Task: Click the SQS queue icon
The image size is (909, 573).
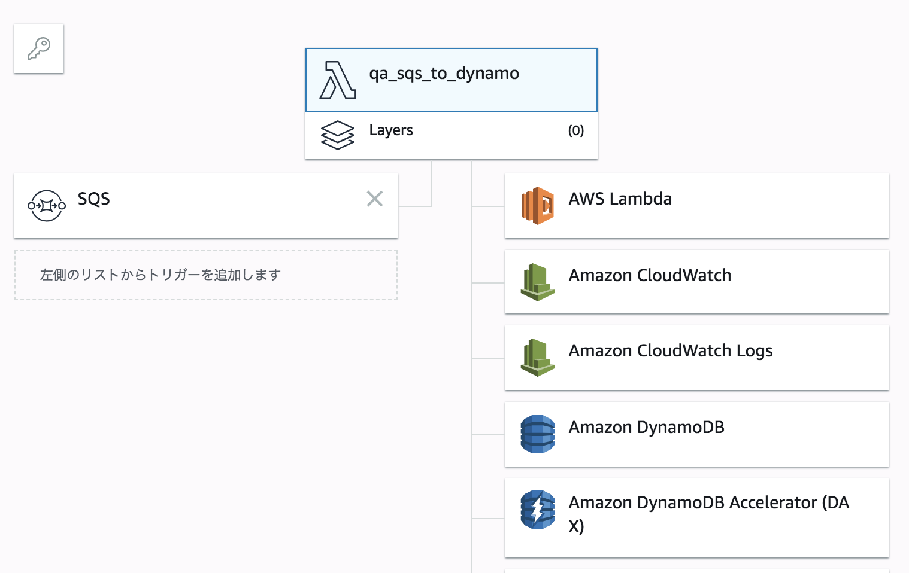Action: point(47,206)
